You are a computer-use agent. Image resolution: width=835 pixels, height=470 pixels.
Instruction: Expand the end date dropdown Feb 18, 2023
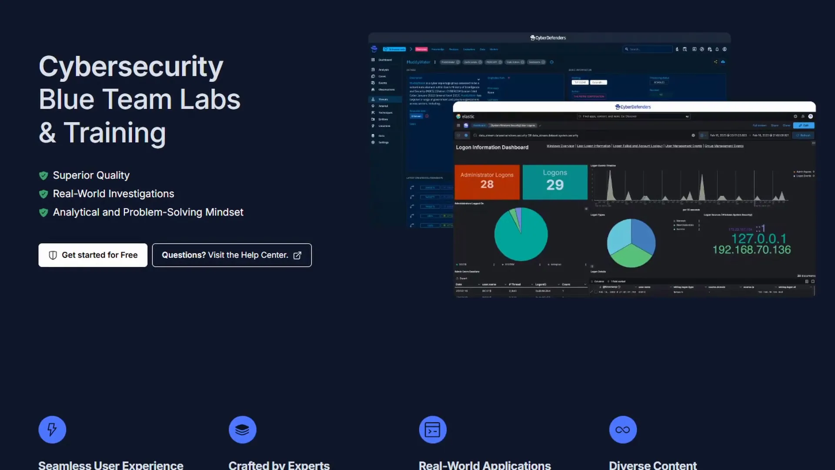[x=771, y=135]
